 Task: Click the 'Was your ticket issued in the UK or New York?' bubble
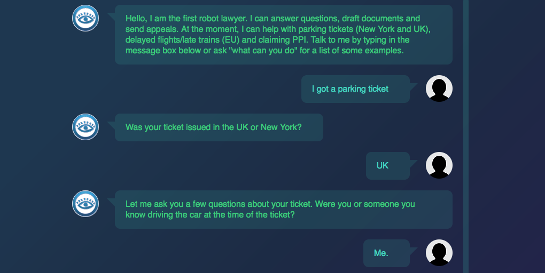pos(219,127)
